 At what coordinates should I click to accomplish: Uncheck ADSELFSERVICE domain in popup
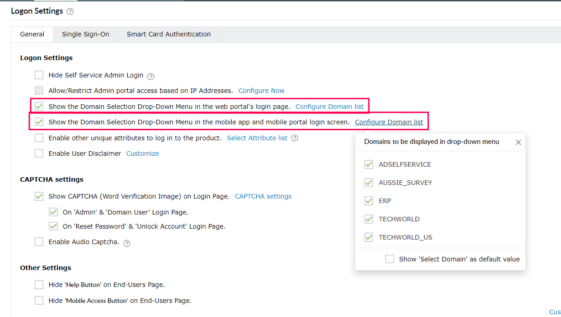click(x=369, y=164)
